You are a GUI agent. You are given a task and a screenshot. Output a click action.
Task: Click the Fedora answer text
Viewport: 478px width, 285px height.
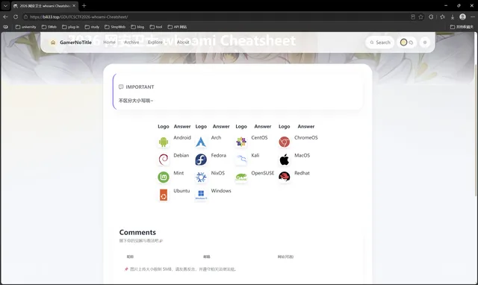219,155
